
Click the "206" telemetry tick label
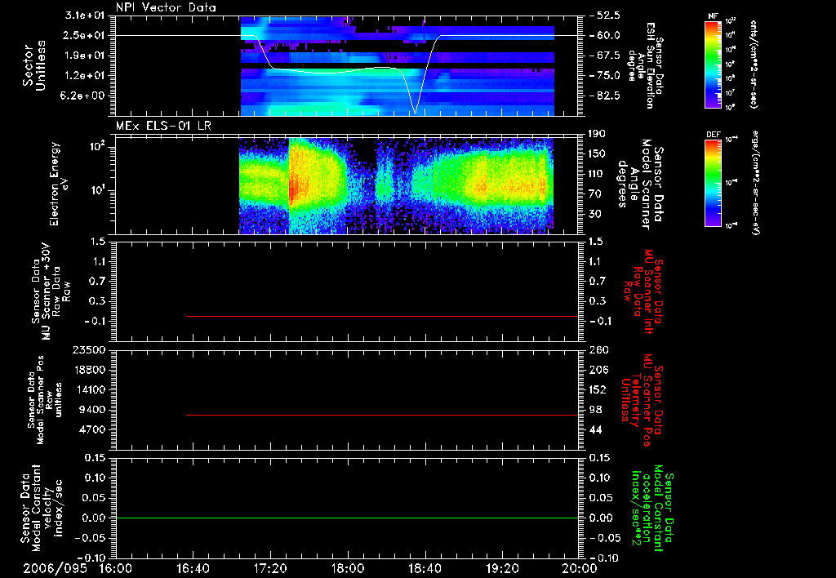(x=598, y=370)
